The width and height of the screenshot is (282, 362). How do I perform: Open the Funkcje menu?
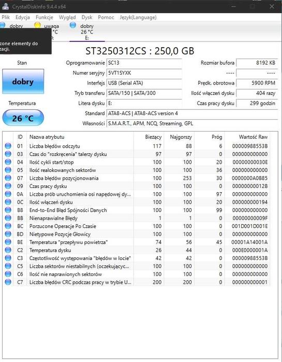click(44, 17)
